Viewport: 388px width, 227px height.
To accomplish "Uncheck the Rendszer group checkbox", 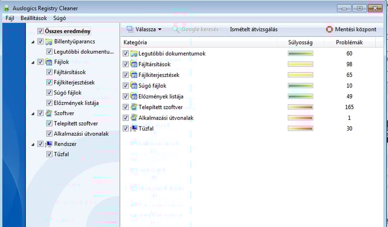I will tap(40, 144).
